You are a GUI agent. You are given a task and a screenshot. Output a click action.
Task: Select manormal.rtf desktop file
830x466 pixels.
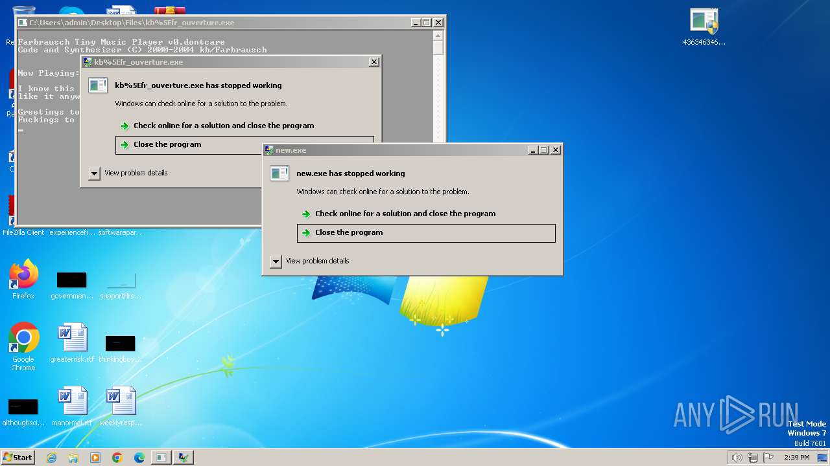(72, 406)
